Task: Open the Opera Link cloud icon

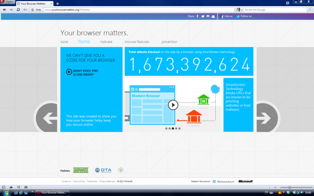Action: [11, 187]
